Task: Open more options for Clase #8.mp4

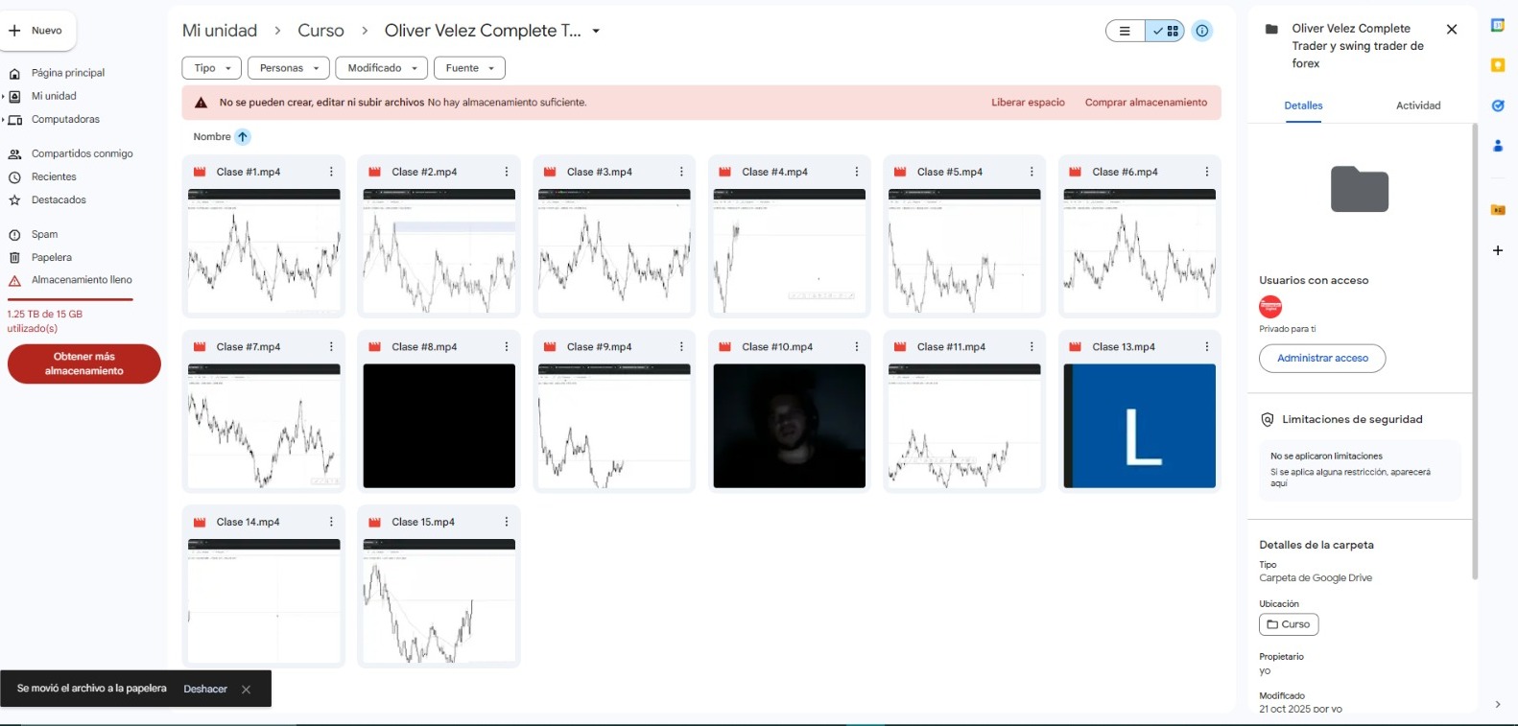Action: [507, 346]
